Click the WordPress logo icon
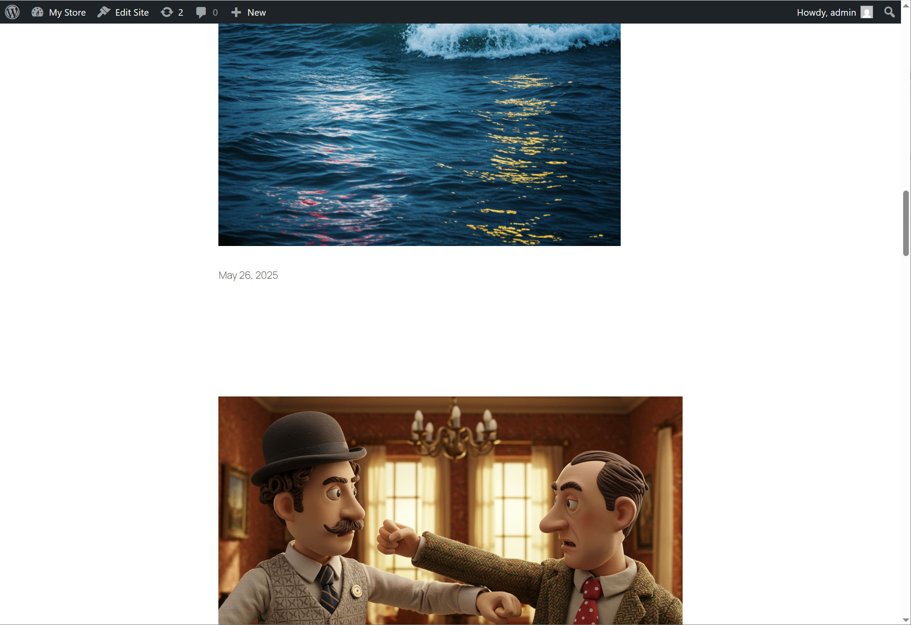Viewport: 911px width, 625px height. coord(12,12)
